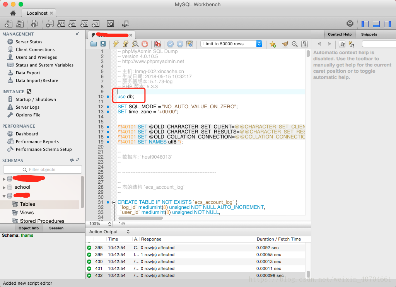396x287 pixels.
Task: Open Performance Reports
Action: click(x=37, y=142)
